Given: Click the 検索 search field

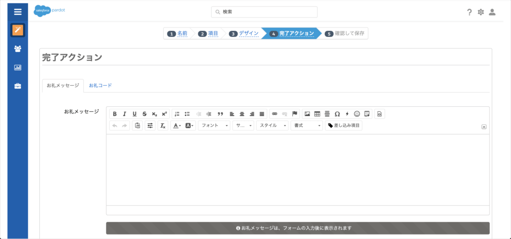Looking at the screenshot, I should [x=264, y=12].
